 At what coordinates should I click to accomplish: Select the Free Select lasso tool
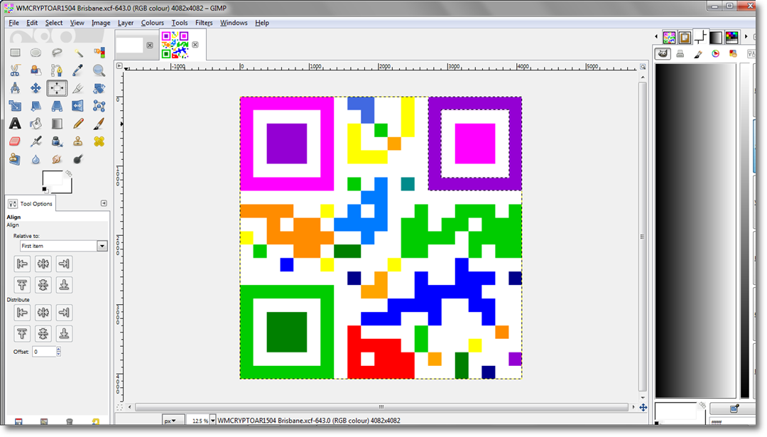click(57, 53)
